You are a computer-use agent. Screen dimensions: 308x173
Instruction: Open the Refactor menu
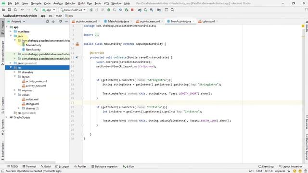[x=70, y=3]
